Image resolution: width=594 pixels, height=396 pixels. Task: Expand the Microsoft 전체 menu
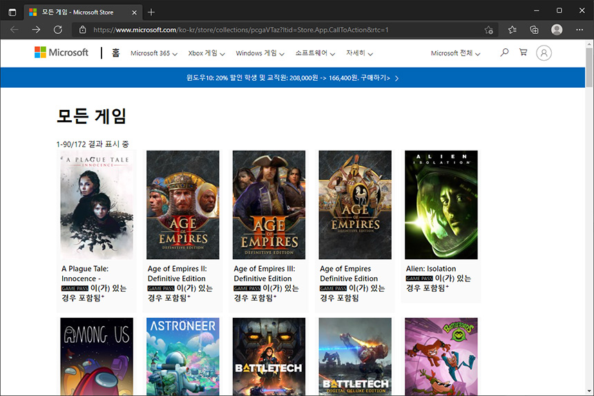455,53
